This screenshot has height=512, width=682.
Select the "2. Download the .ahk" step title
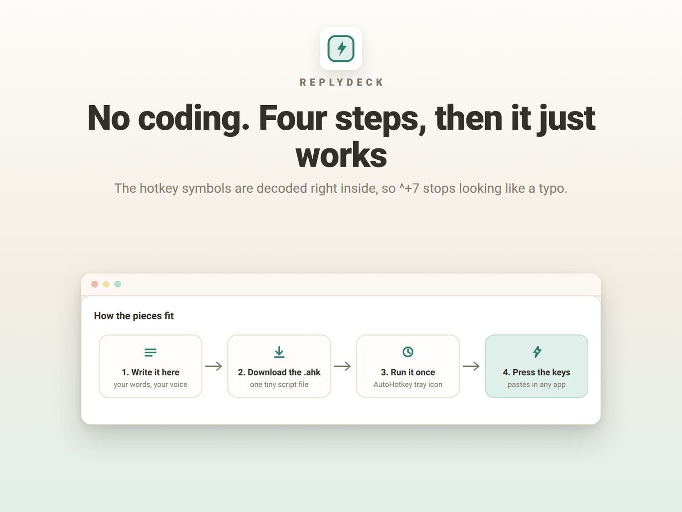click(279, 372)
